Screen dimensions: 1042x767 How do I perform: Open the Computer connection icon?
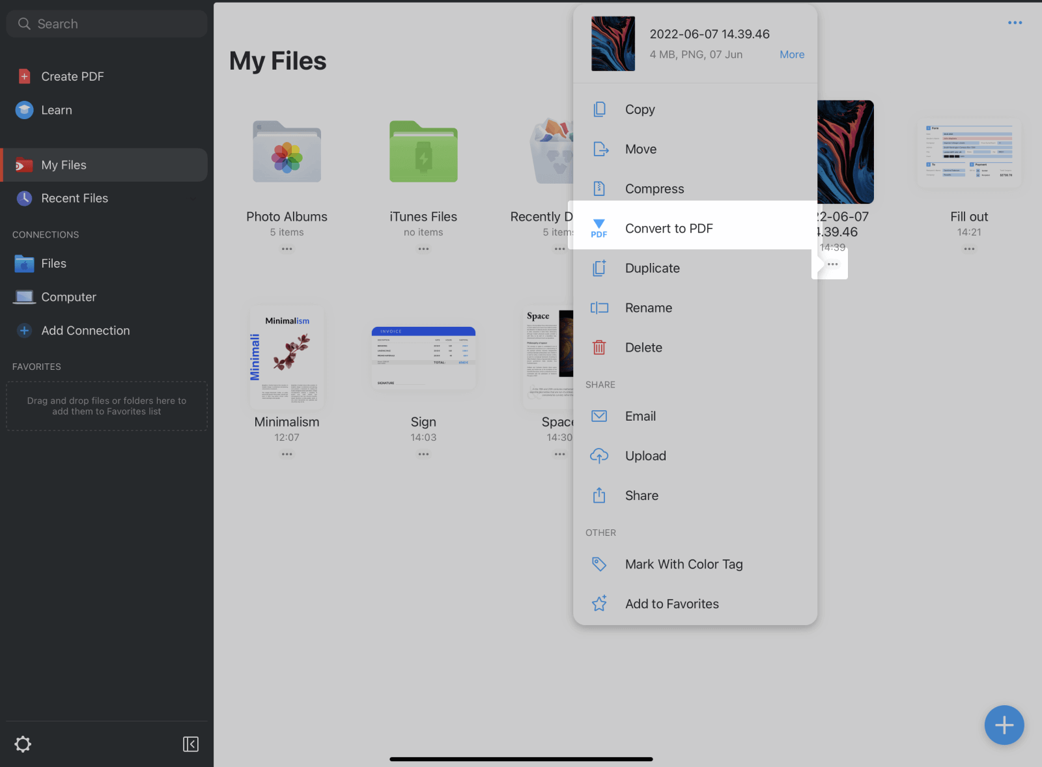[x=24, y=297]
